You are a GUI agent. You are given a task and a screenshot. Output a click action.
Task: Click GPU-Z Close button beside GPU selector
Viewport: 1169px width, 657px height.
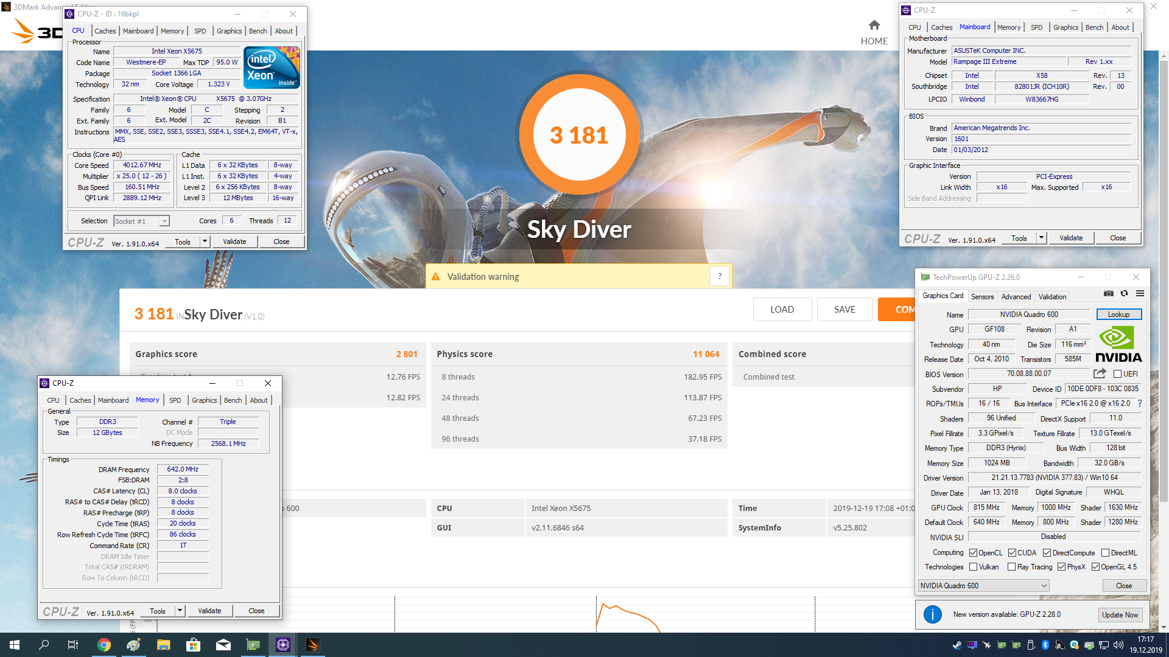[x=1124, y=586]
